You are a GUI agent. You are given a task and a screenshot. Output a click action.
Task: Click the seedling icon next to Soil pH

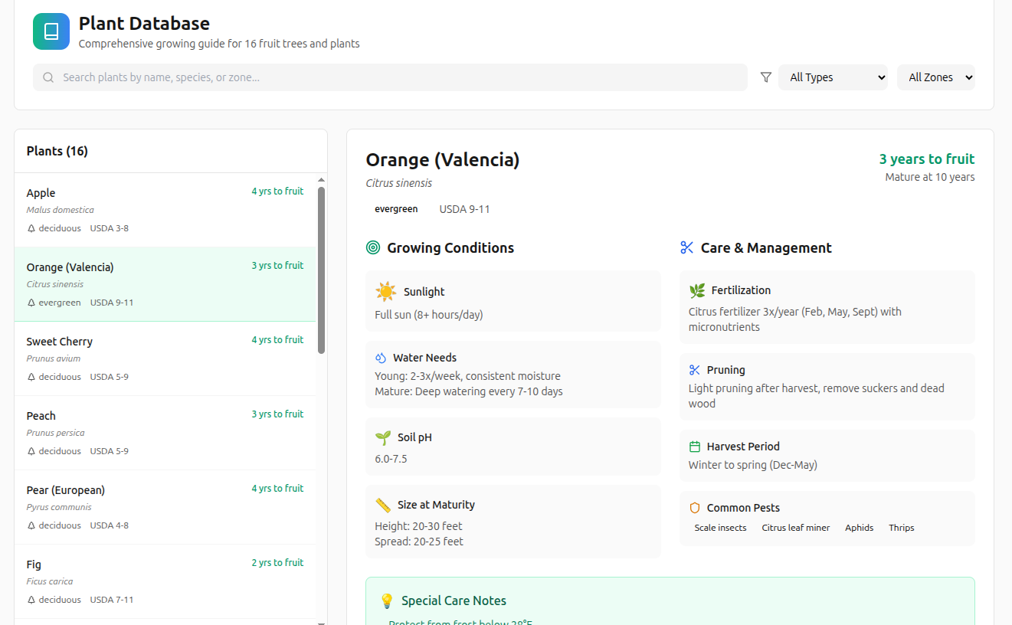383,437
